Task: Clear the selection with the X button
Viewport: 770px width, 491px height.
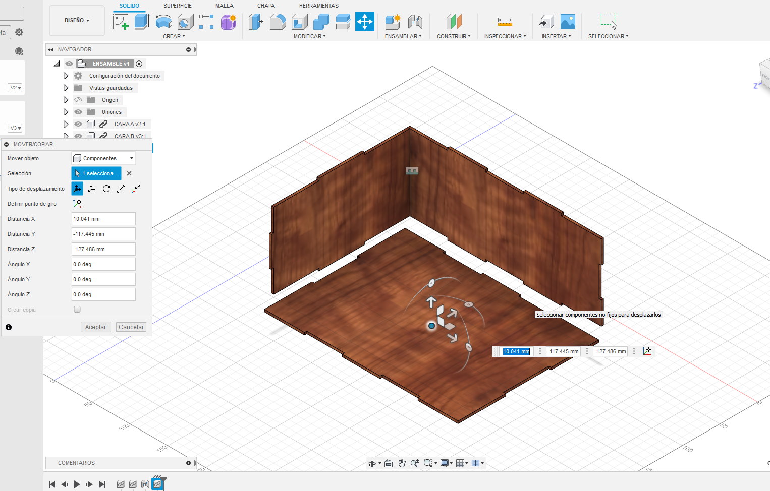Action: [129, 173]
